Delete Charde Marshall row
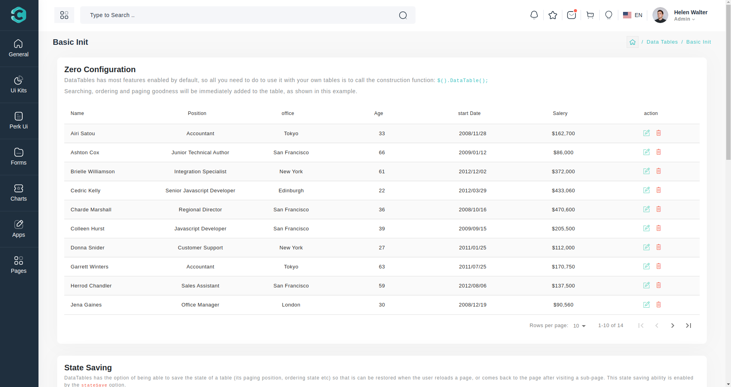The image size is (731, 387). (659, 209)
